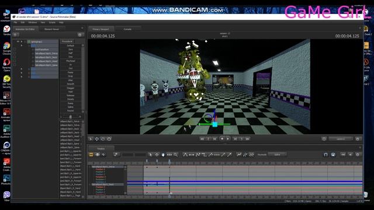Apply the spline tangent curve icon
Viewport: 374px width, 210px height.
[x=185, y=155]
